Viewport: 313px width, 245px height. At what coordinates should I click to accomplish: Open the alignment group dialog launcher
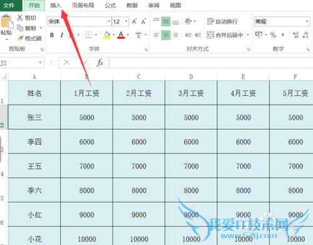(249, 50)
